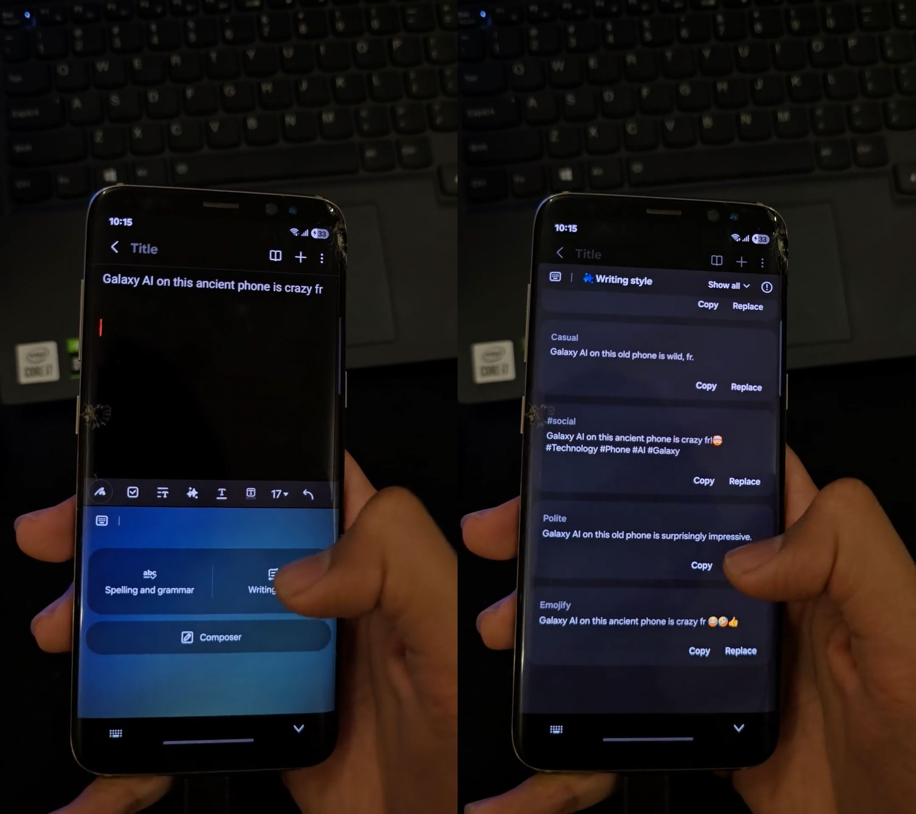Toggle the Casual style visibility

[563, 337]
